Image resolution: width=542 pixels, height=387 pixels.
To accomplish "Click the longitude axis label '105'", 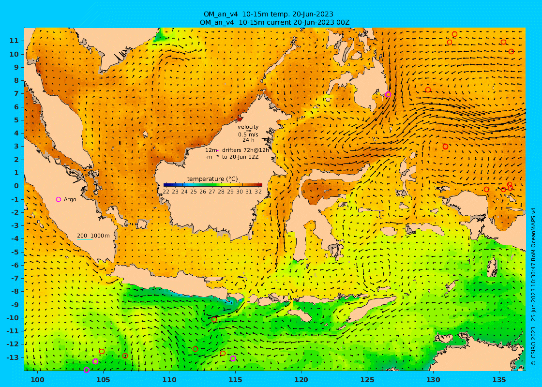I will [x=104, y=380].
